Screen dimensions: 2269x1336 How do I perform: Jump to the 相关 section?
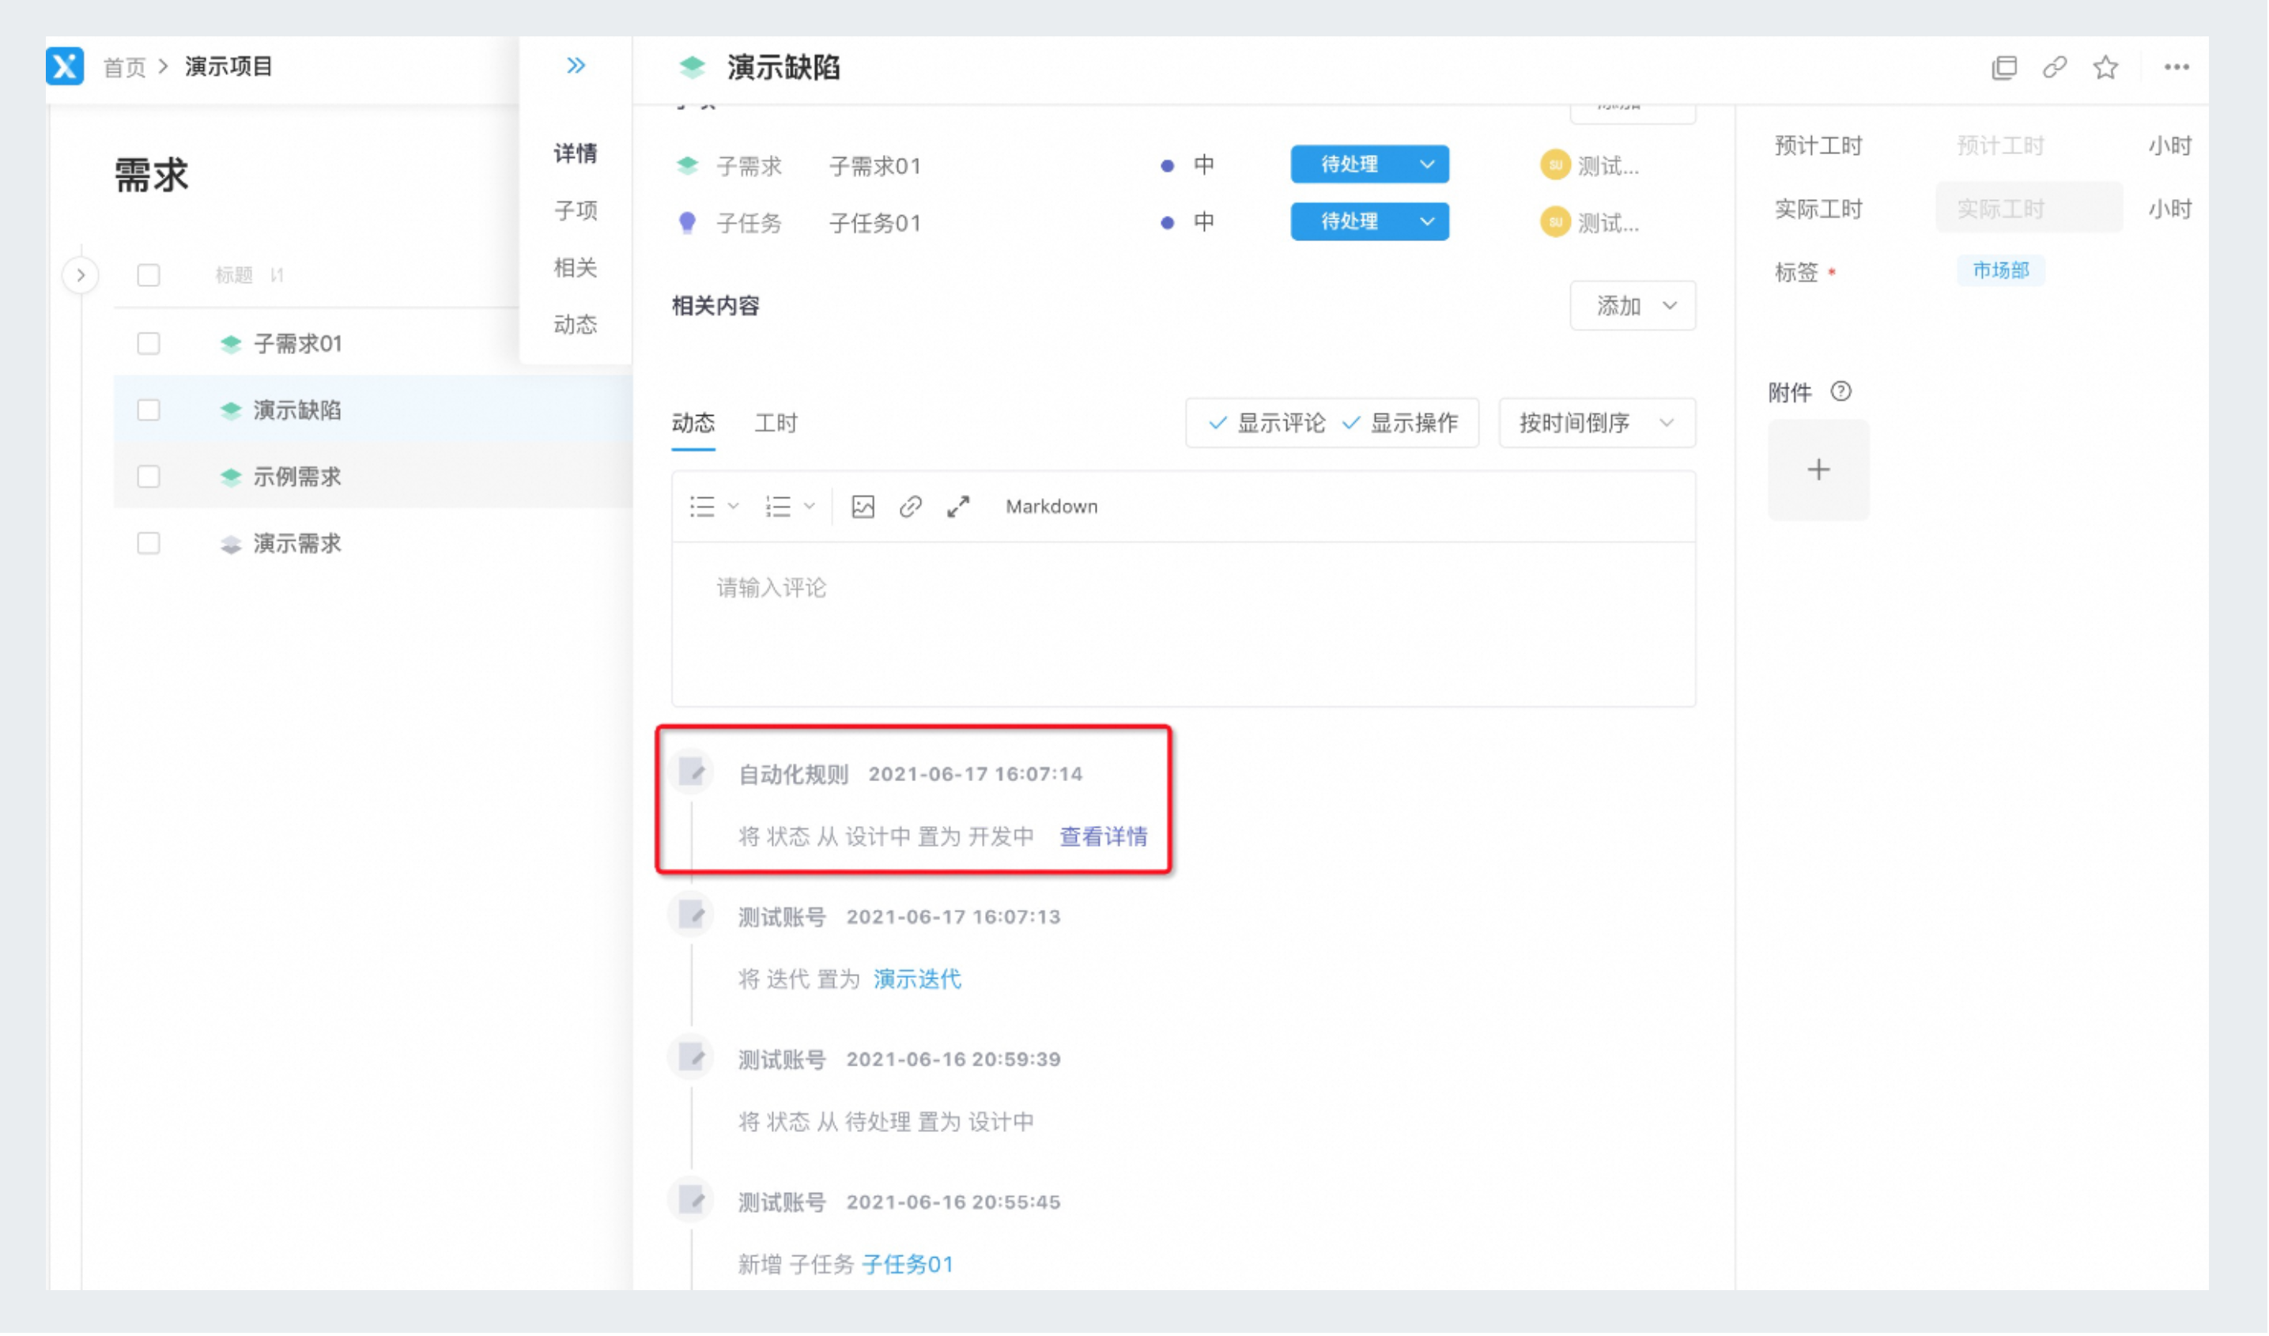pos(576,267)
